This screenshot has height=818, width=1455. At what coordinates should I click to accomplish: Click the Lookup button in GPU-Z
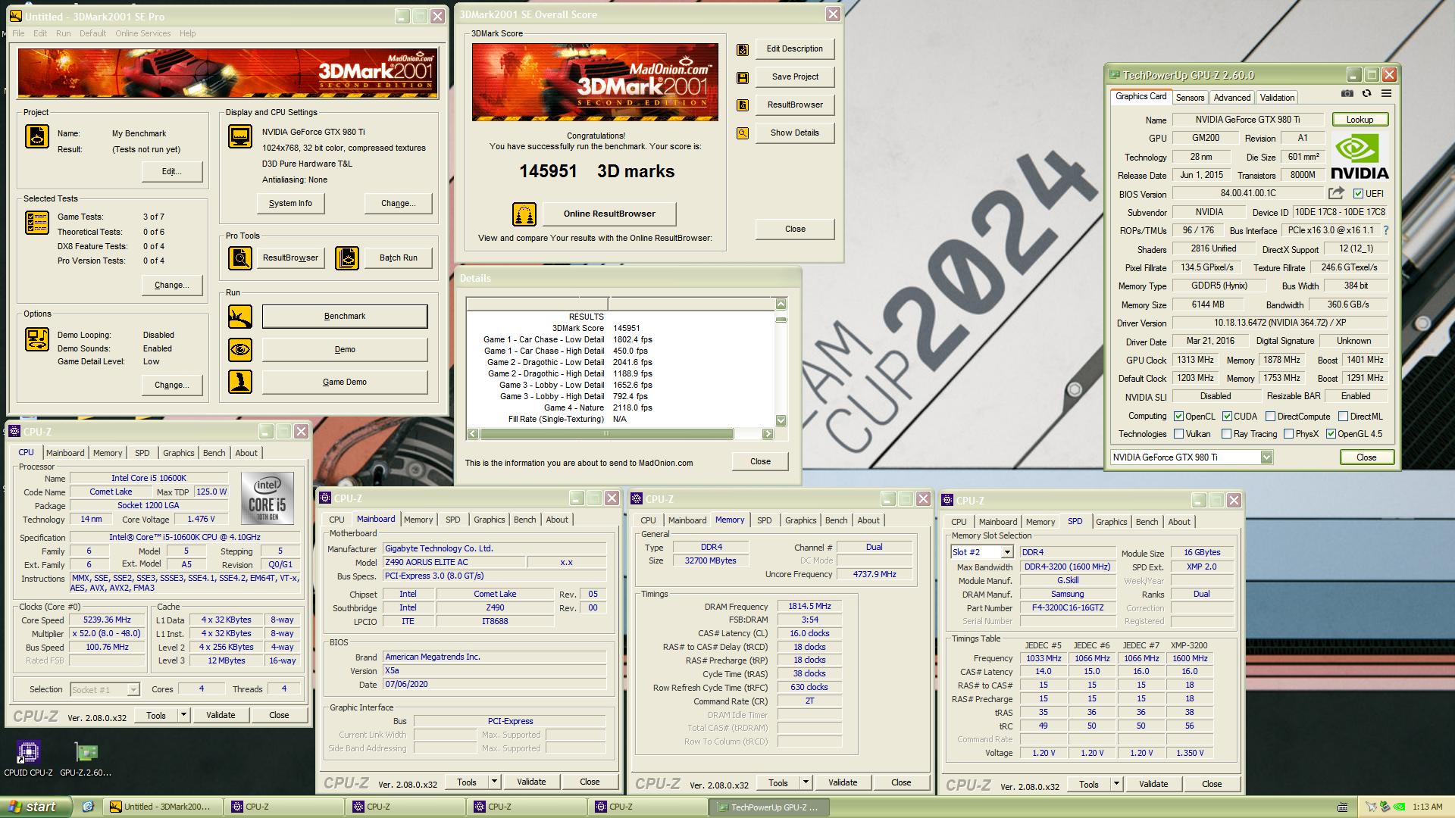(1360, 120)
